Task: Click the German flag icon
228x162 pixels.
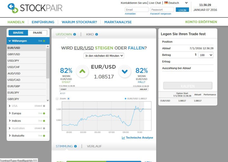Action: (166, 3)
